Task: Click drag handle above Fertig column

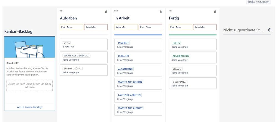Action: [x=171, y=11]
